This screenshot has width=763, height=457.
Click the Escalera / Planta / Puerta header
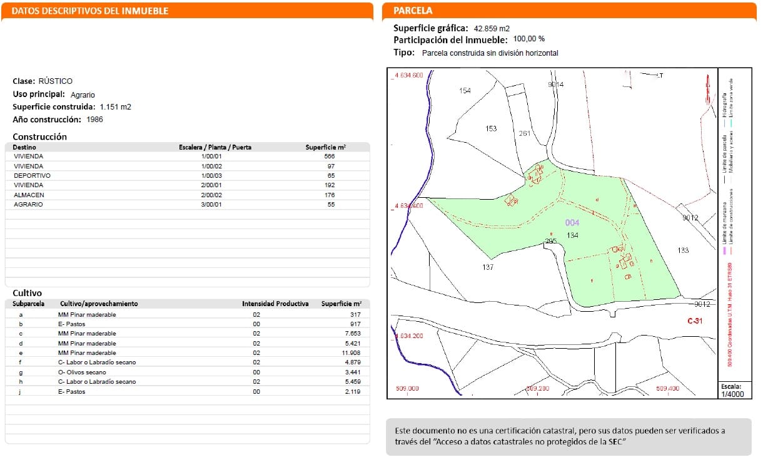[x=215, y=148]
